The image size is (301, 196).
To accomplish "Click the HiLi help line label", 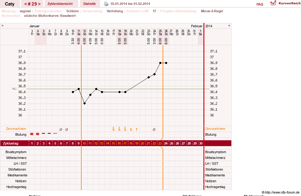I will [x=15, y=89].
